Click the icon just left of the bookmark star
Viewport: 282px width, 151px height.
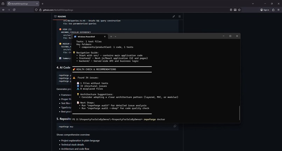(x=235, y=10)
